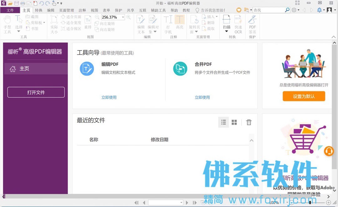338x207 pixels.
Task: Click 适合页面 fit page option
Action: [71, 17]
